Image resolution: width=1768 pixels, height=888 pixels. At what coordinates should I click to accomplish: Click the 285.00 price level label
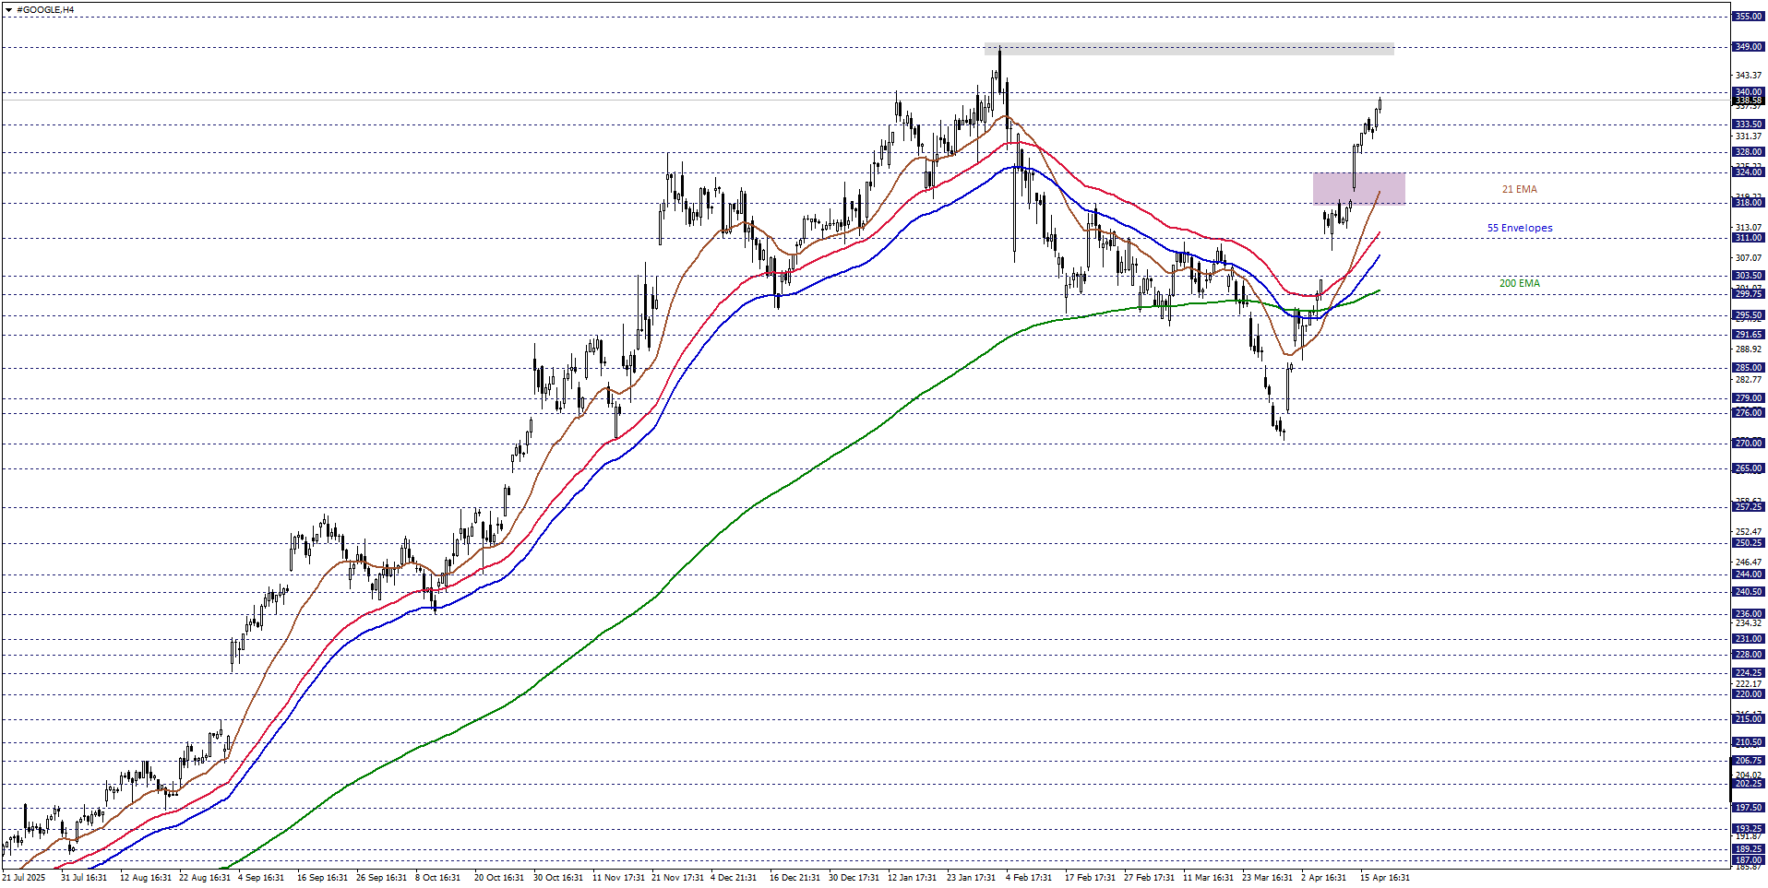tap(1748, 368)
